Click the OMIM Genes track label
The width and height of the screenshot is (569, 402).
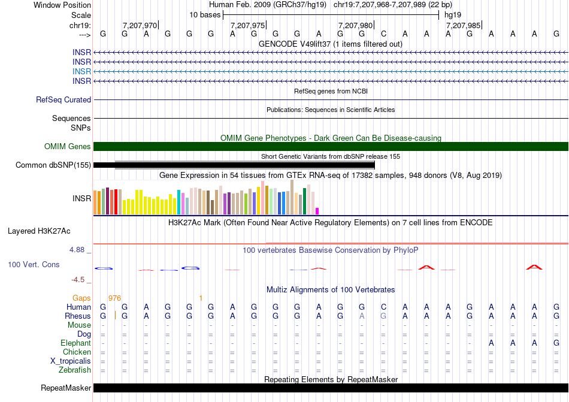[67, 146]
